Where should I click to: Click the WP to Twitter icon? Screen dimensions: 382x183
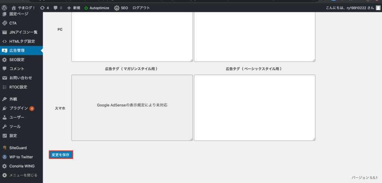[x=4, y=157]
